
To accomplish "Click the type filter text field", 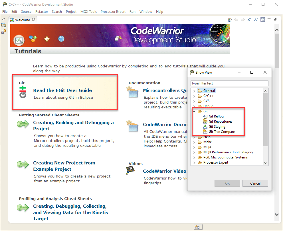I will click(229, 83).
